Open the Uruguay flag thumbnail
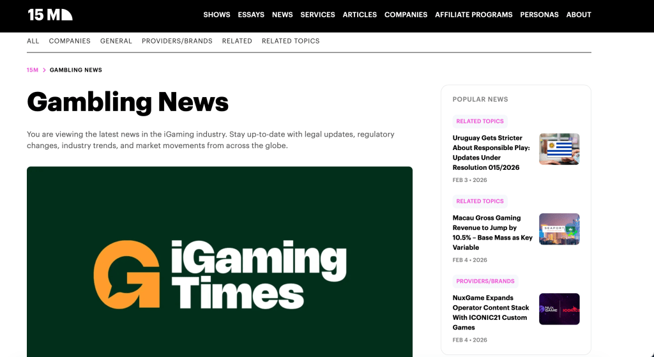The height and width of the screenshot is (357, 654). (559, 149)
